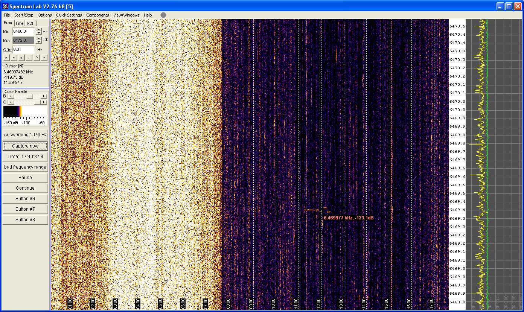The width and height of the screenshot is (524, 312).
Task: Click the bad frequency range button
Action: 25,167
